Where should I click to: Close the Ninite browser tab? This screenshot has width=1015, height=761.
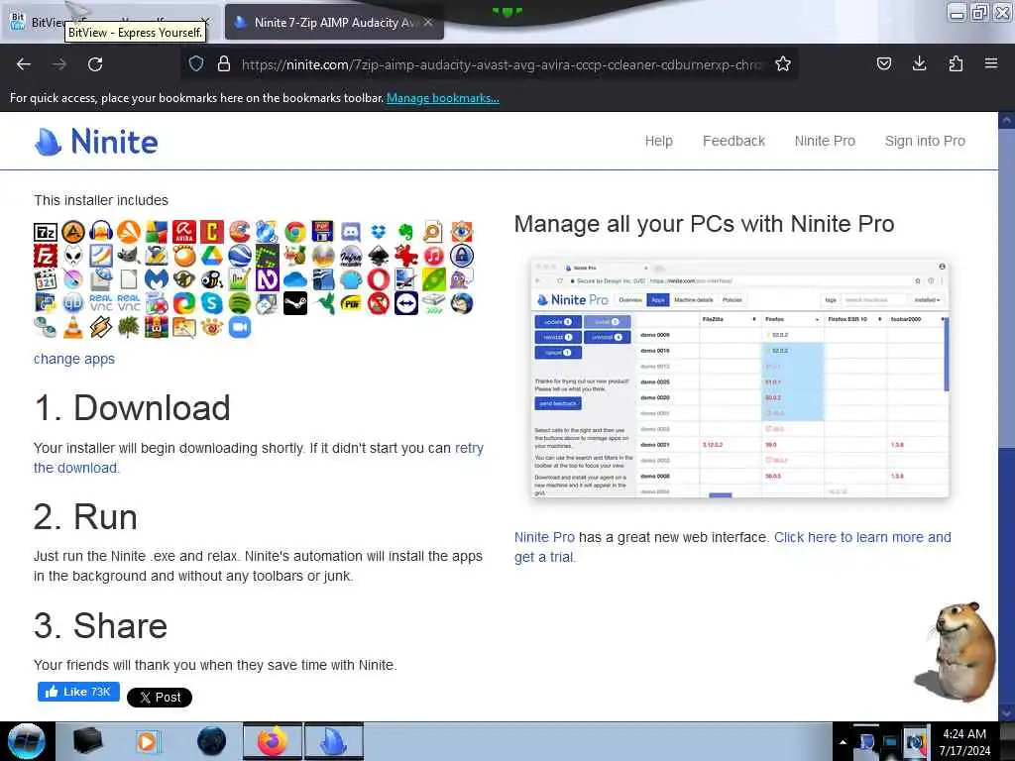tap(428, 22)
